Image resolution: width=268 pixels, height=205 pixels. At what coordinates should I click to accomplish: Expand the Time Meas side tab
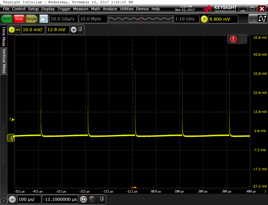pos(4,36)
